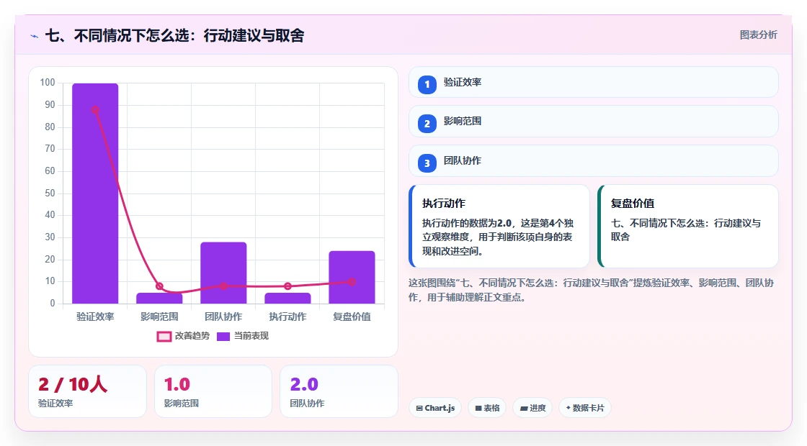Select numbered item 3 团队协作

tap(594, 161)
